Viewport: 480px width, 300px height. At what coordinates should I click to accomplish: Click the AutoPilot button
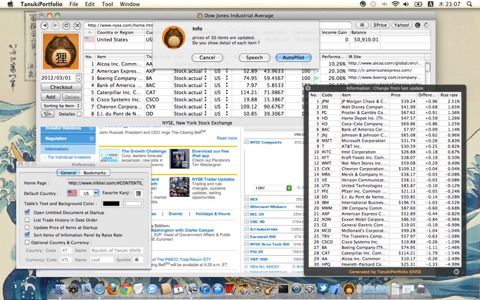click(293, 57)
